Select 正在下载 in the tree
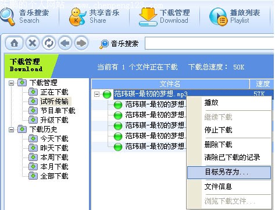 tap(55, 92)
